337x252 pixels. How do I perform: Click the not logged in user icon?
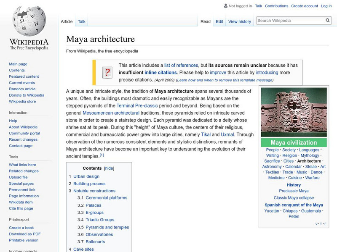coord(226,6)
